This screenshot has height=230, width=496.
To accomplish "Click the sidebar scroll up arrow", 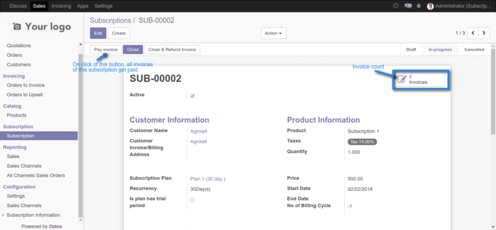I will 81,45.
